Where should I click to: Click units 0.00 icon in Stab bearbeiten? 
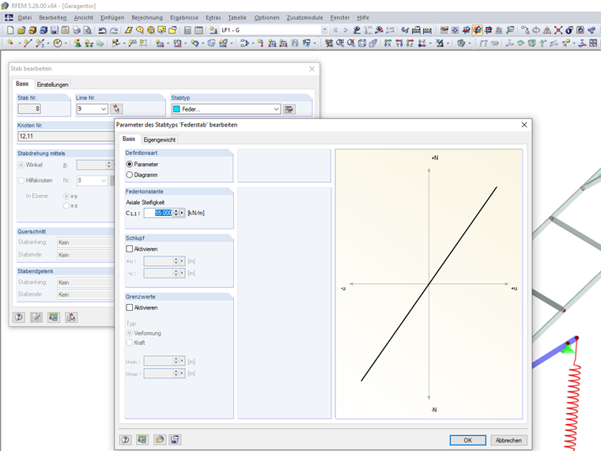(x=54, y=317)
